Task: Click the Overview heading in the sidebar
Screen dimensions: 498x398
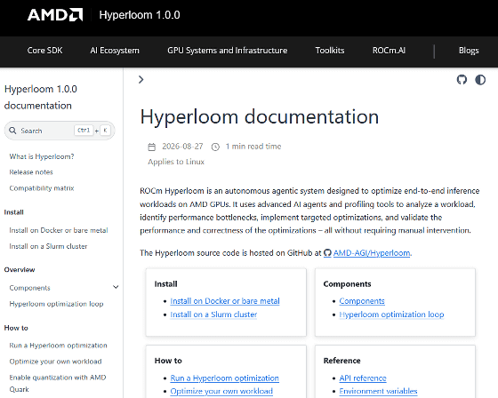Action: click(x=20, y=269)
